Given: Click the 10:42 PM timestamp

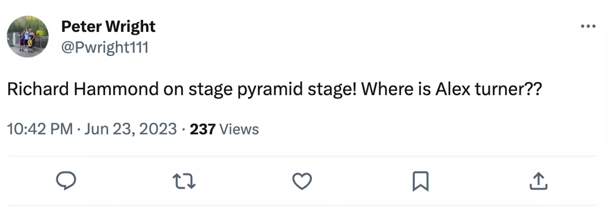Looking at the screenshot, I should 40,129.
